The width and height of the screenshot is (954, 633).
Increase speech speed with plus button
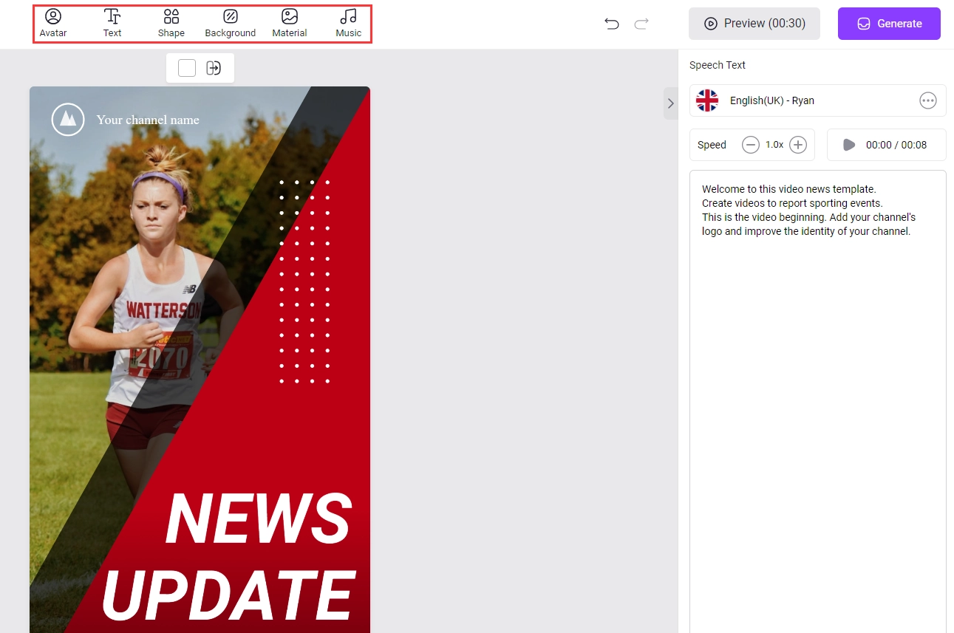(x=798, y=145)
